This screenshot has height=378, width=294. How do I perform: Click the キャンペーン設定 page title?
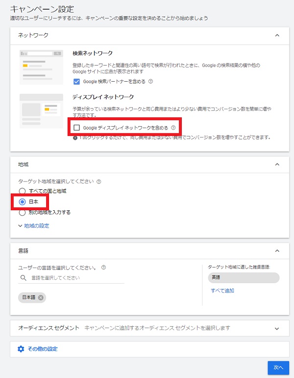pos(42,9)
